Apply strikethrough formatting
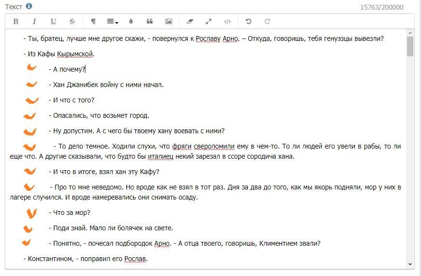 (x=72, y=21)
